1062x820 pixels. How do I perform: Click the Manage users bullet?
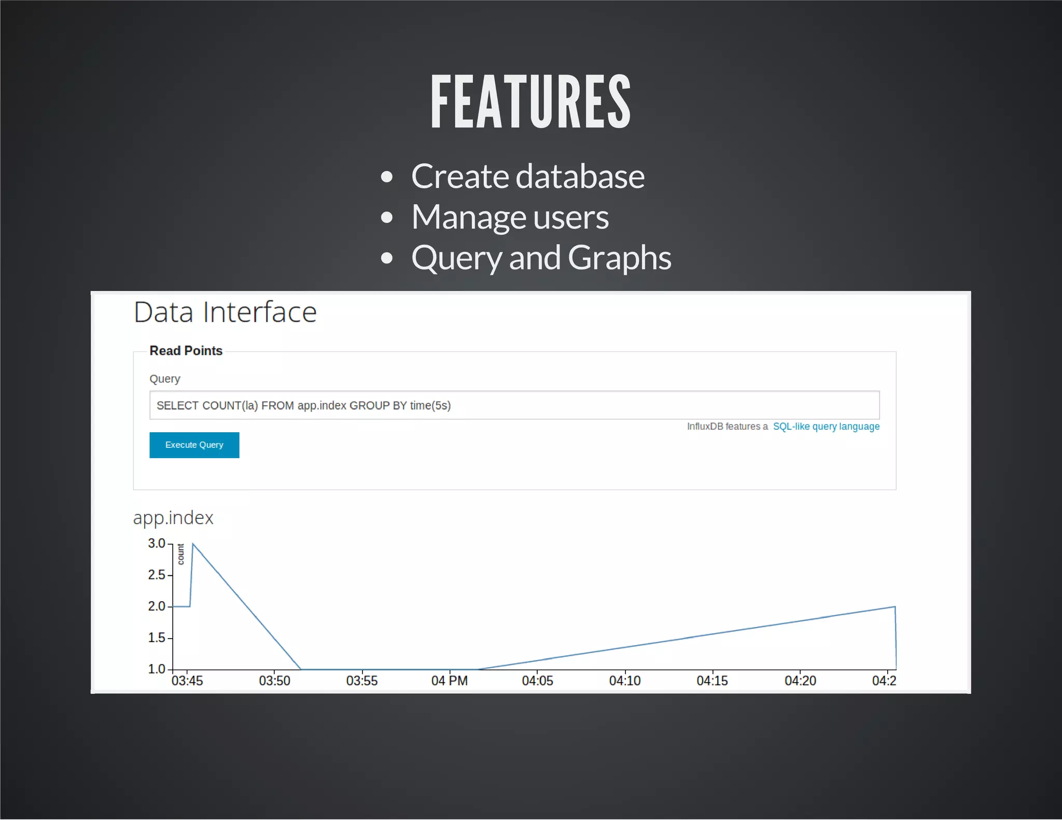(510, 217)
